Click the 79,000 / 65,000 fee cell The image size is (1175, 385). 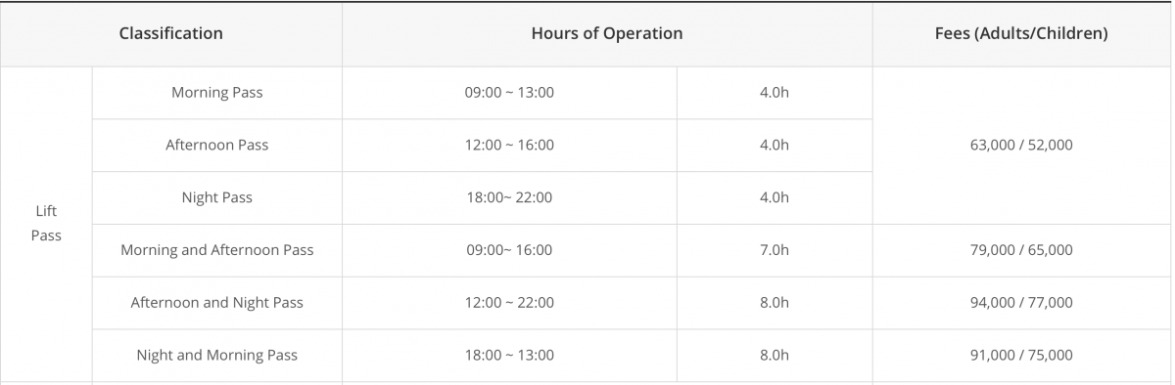coord(1022,250)
